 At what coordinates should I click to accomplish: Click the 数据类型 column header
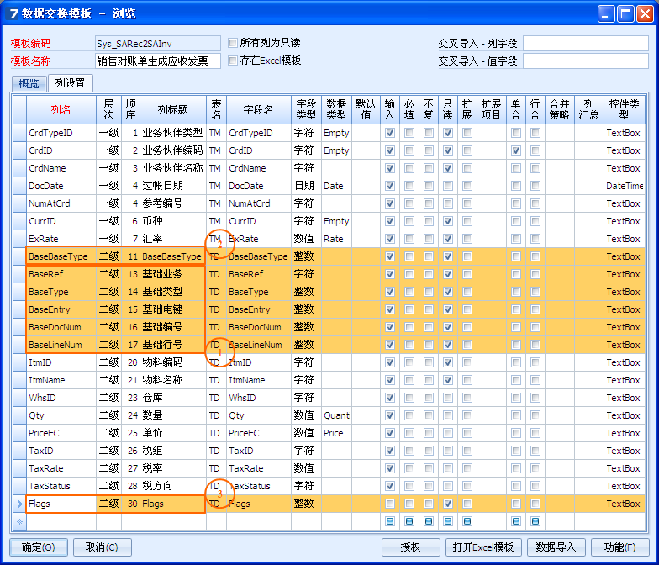tap(336, 109)
